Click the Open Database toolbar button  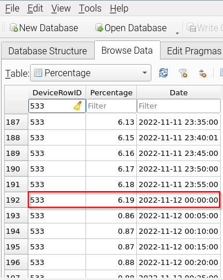(131, 28)
